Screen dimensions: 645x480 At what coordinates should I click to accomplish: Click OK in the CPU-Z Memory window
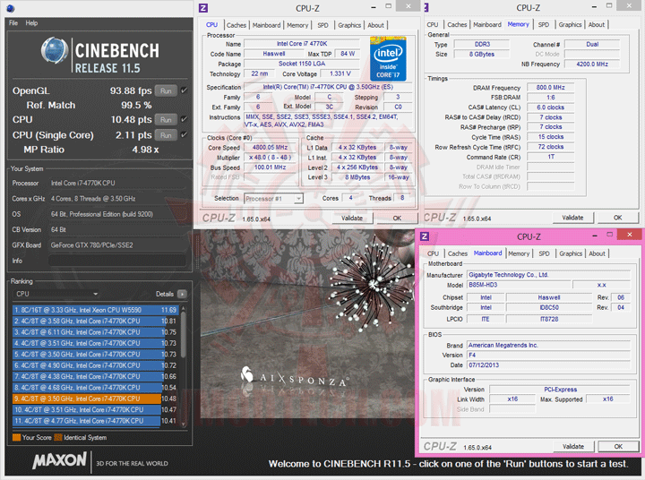618,218
